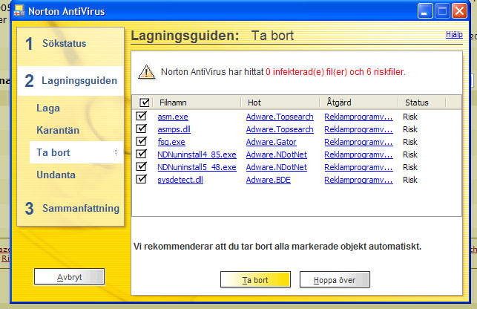Select the Laga sub-step

pos(48,108)
